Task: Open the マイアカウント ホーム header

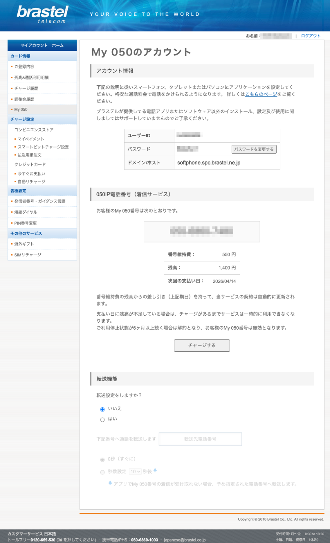Action: click(42, 45)
